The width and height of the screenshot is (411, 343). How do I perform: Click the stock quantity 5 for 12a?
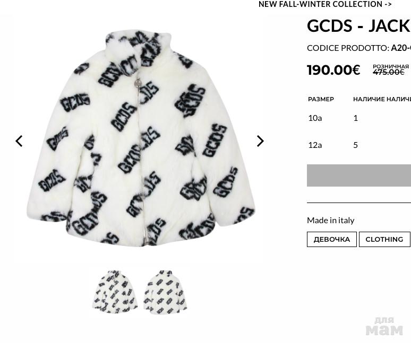(x=355, y=145)
